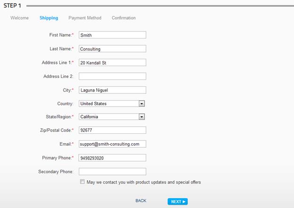Click the Primary Phone field
This screenshot has height=208, width=294.
tap(112, 158)
